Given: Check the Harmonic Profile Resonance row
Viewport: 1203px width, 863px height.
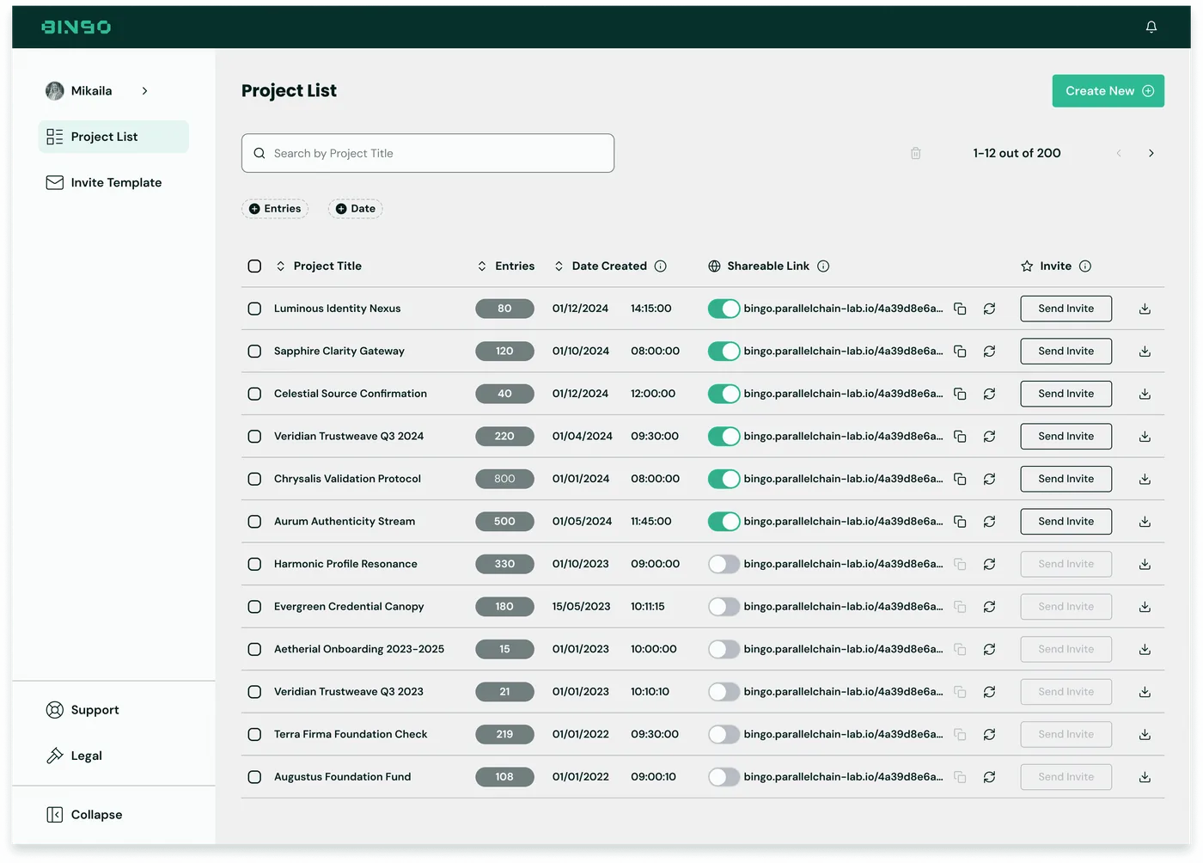Looking at the screenshot, I should tap(254, 564).
